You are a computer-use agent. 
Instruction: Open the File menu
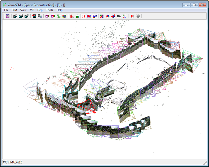tap(6, 10)
